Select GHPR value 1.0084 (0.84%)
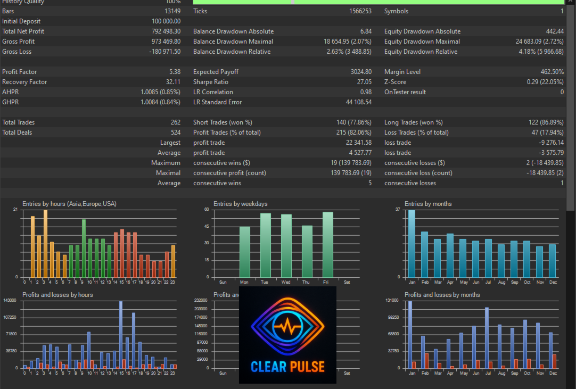This screenshot has width=576, height=389. pyautogui.click(x=161, y=102)
